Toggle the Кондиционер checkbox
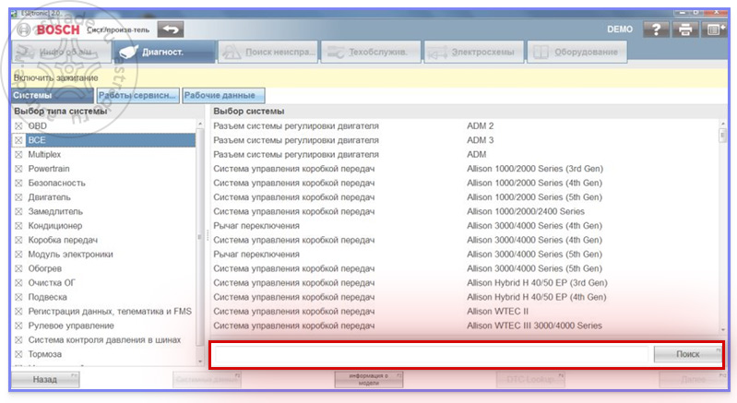The height and width of the screenshot is (403, 737). [18, 226]
